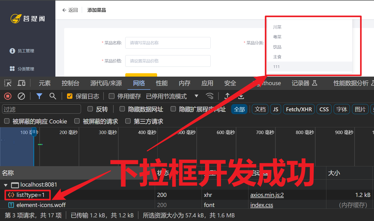Choose the 111 dropdown option
Screen dimensions: 374x221
coord(310,67)
